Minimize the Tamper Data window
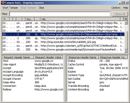Screen dimensions: 130x103 point(120,3)
